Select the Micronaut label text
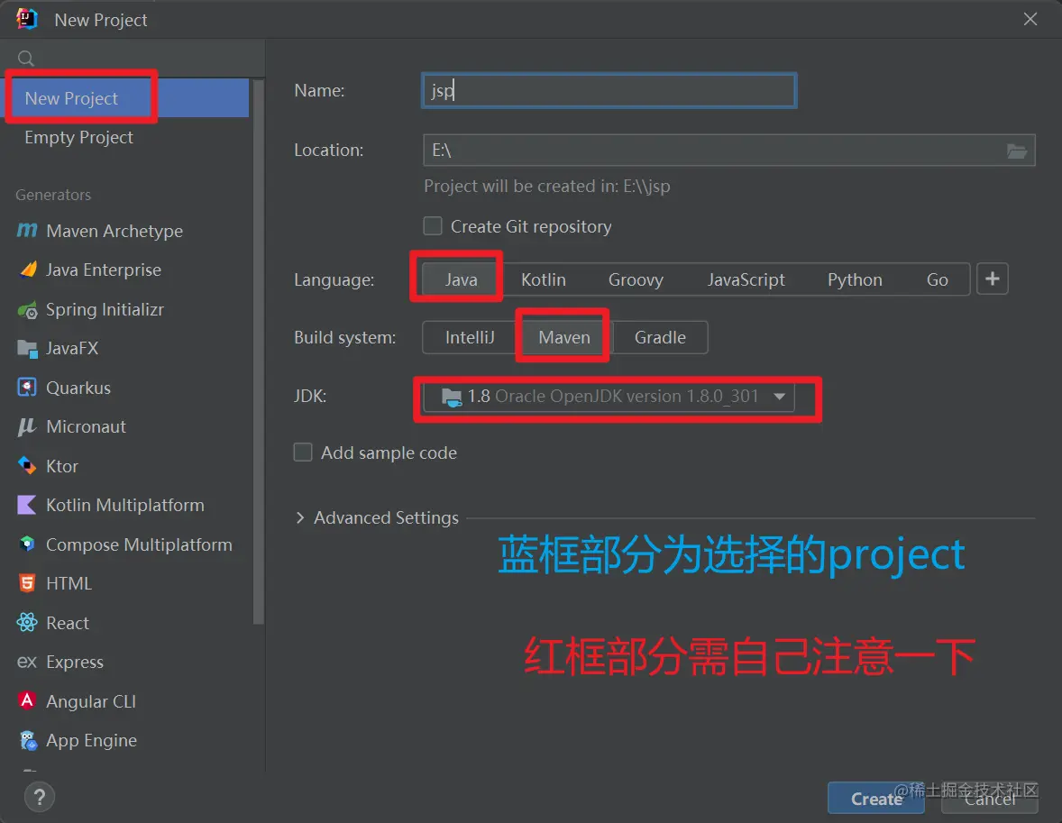Screen dimensions: 1062x823 [86, 426]
